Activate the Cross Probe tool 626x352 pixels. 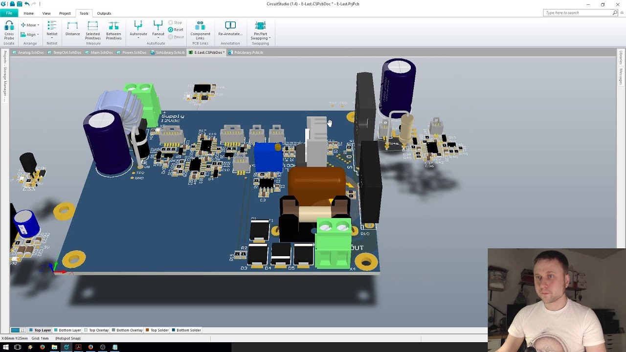[9, 30]
